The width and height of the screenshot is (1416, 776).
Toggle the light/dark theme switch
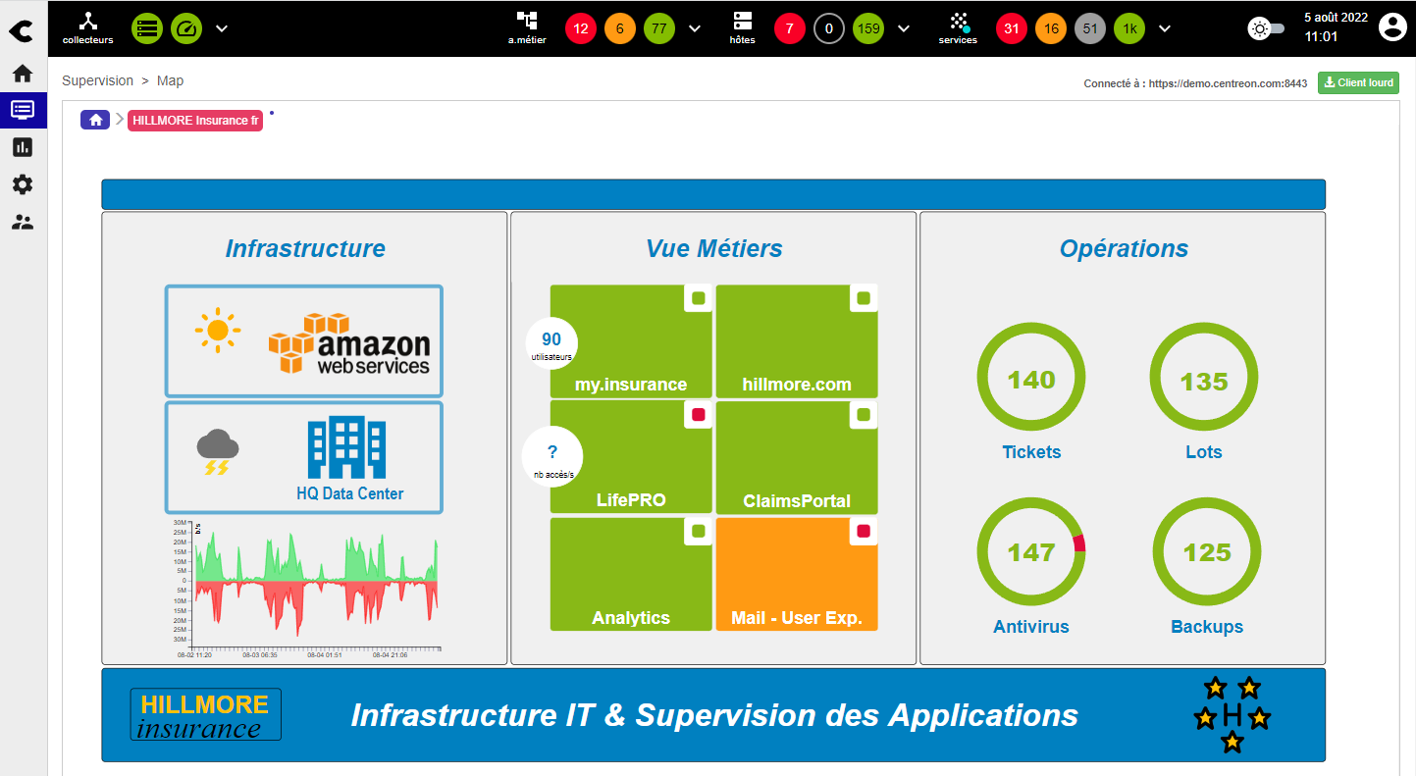tap(1266, 28)
